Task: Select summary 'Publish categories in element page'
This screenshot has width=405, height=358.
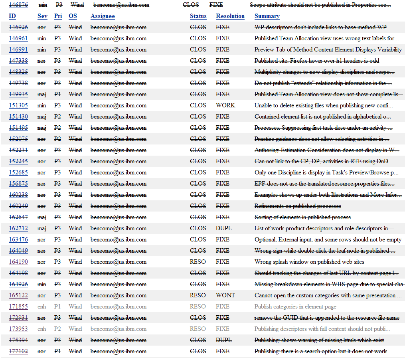Action: pyautogui.click(x=295, y=307)
